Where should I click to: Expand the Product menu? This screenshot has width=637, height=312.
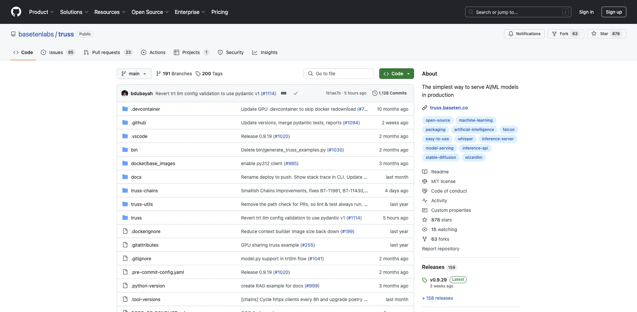pyautogui.click(x=41, y=12)
